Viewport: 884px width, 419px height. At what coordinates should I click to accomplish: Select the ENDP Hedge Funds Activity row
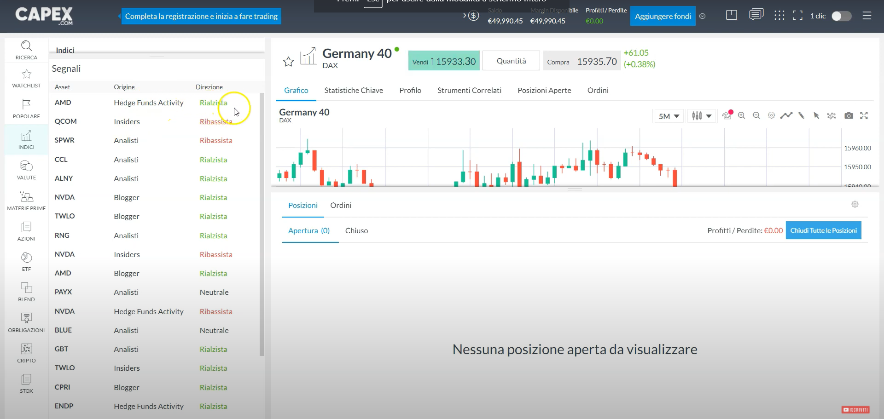[154, 406]
